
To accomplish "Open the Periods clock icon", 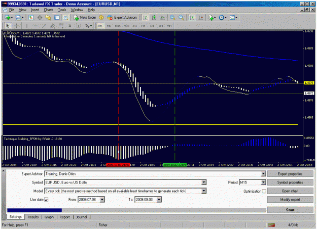I will coord(222,18).
